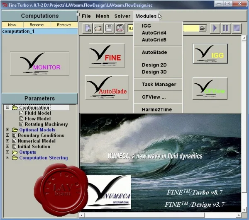Open the File menu
The height and width of the screenshot is (220, 249).
point(86,16)
